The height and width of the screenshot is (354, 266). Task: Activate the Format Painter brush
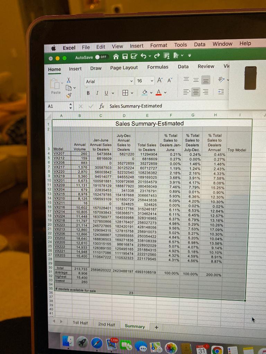point(69,95)
